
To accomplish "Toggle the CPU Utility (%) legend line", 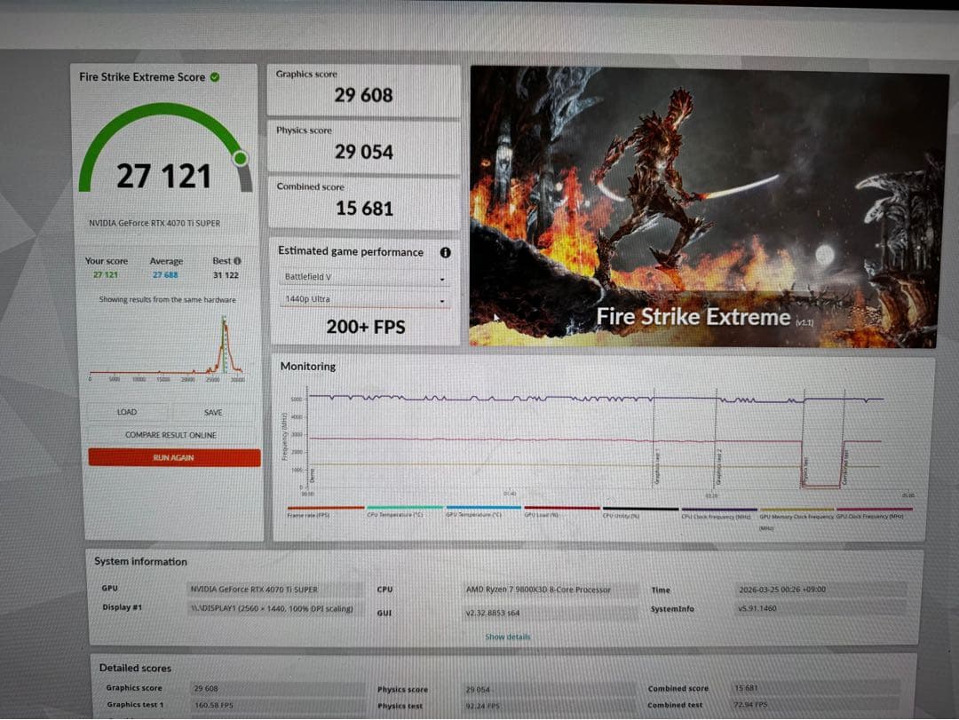I will click(x=640, y=511).
